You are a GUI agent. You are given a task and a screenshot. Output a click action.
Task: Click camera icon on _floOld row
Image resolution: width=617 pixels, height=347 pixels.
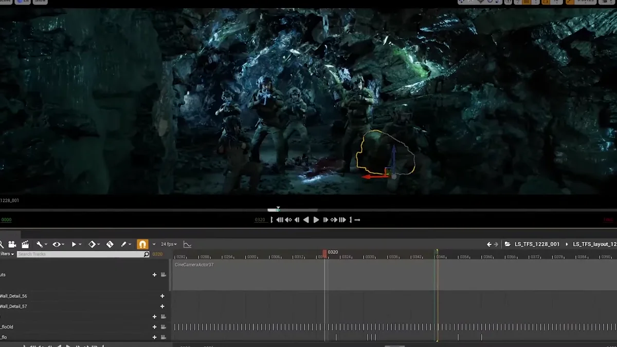point(164,327)
